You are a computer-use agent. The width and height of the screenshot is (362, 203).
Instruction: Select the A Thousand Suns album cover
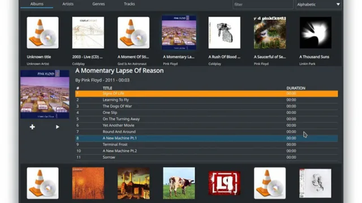[316, 33]
